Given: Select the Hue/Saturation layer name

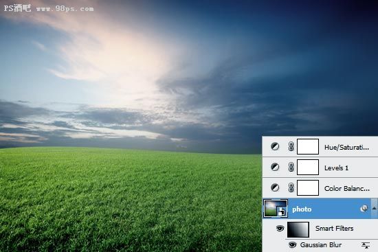Looking at the screenshot, I should 346,147.
